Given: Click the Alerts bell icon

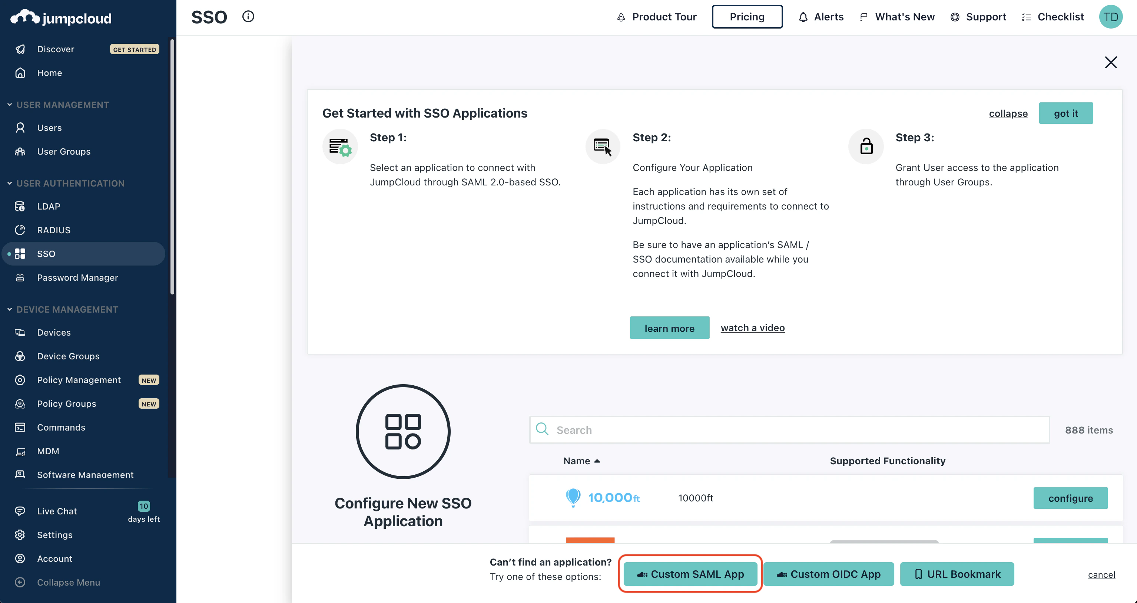Looking at the screenshot, I should point(803,17).
